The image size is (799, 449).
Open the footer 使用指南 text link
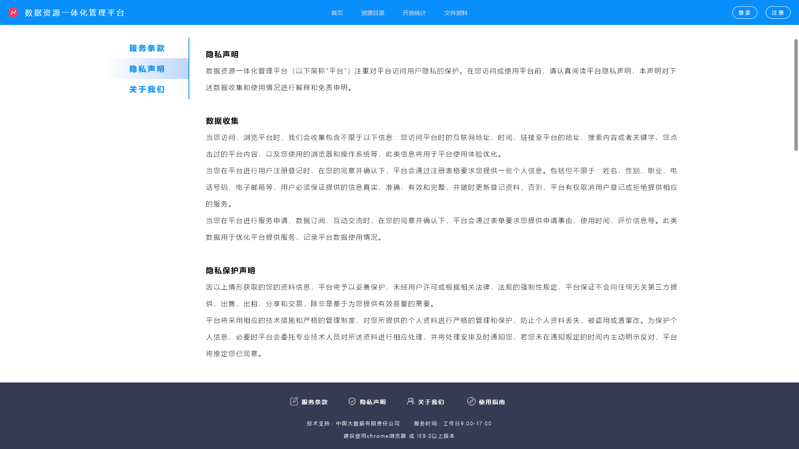click(492, 402)
